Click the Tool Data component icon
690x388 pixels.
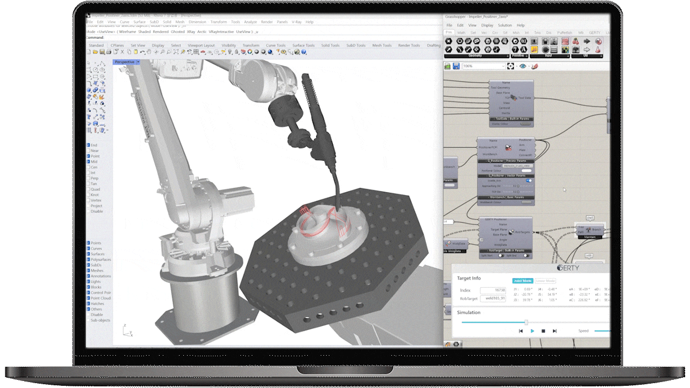(514, 98)
